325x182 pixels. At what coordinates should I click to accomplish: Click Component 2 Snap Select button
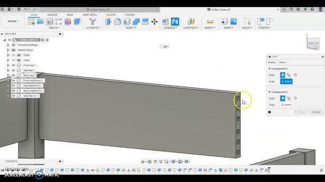tap(286, 105)
